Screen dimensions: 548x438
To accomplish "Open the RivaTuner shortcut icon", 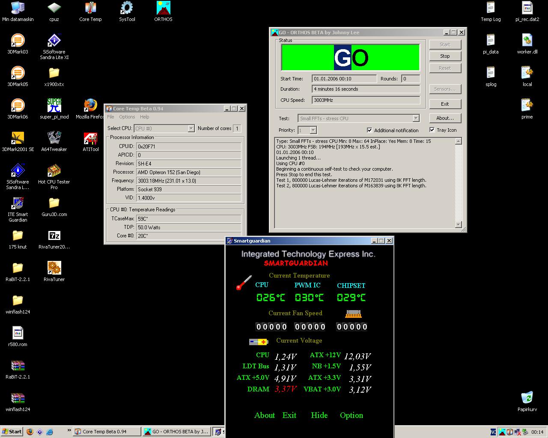I will 54,272.
